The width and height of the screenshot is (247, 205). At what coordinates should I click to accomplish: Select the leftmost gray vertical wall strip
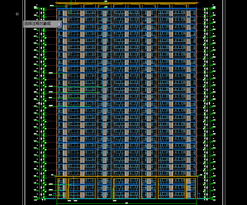[65, 94]
